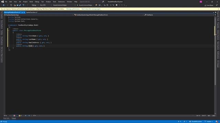This screenshot has height=123, width=220.
Task: Open the SQL Server Object Explorer side tab
Action: [2, 55]
